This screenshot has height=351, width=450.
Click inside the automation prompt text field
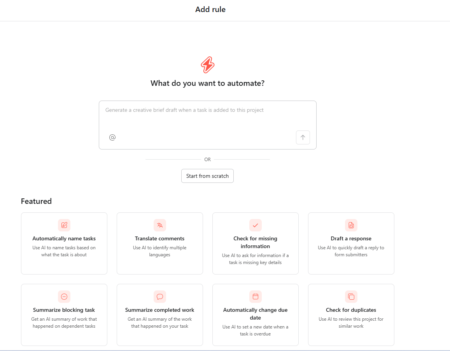coord(207,116)
